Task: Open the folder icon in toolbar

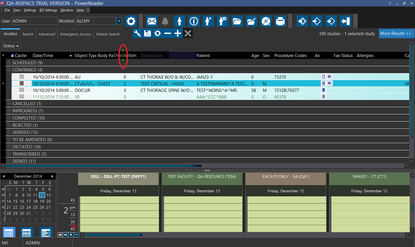Action: [x=237, y=21]
